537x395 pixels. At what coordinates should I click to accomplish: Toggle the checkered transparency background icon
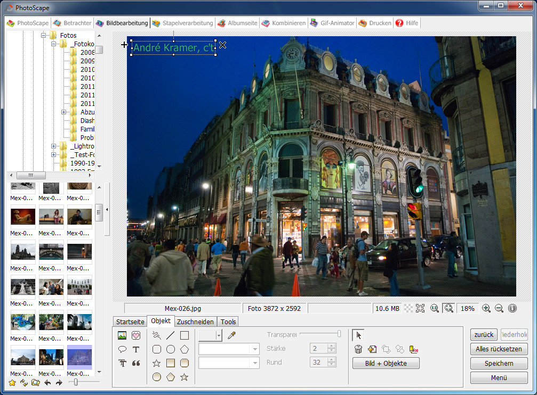(x=408, y=308)
